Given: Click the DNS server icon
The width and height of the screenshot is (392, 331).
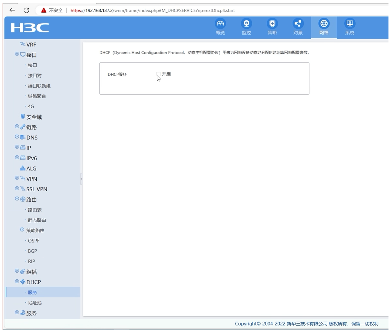Looking at the screenshot, I should coord(23,137).
